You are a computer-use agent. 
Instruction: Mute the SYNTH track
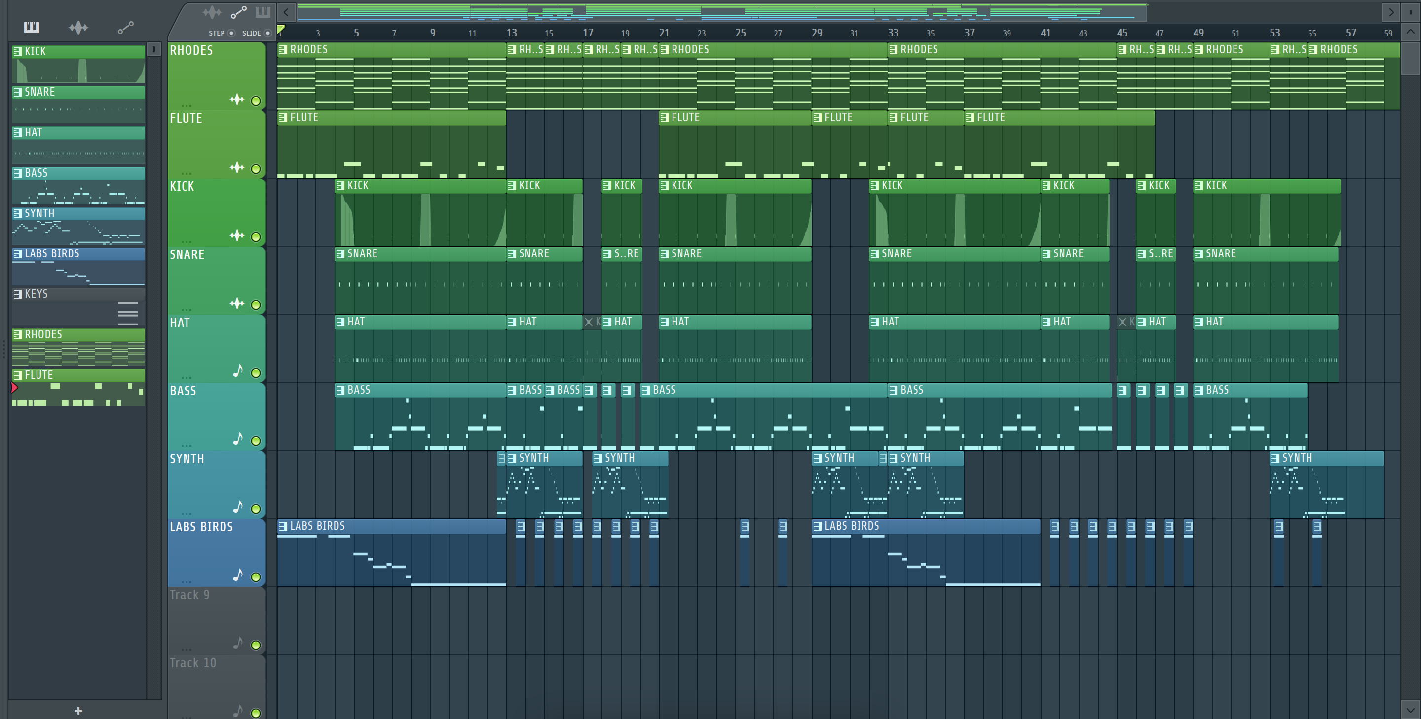256,509
